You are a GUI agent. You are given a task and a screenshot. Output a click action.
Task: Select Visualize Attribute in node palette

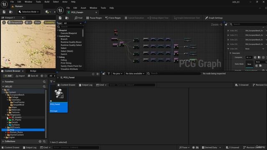coord(69,69)
